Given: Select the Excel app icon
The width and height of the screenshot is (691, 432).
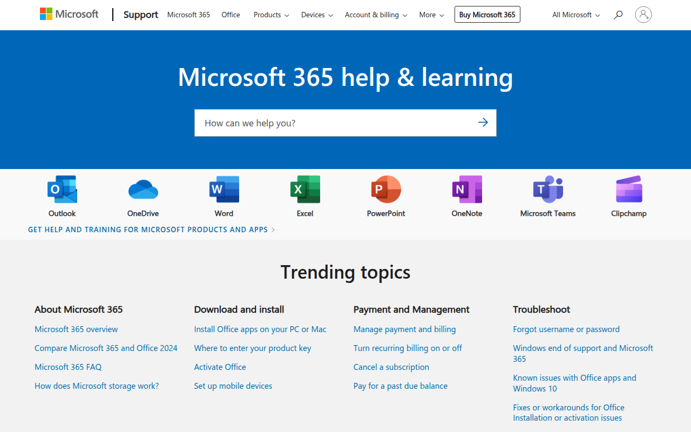Looking at the screenshot, I should (305, 189).
